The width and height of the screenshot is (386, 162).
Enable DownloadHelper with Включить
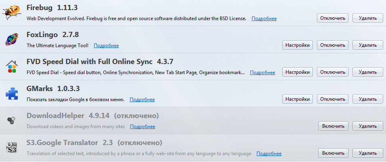(334, 126)
